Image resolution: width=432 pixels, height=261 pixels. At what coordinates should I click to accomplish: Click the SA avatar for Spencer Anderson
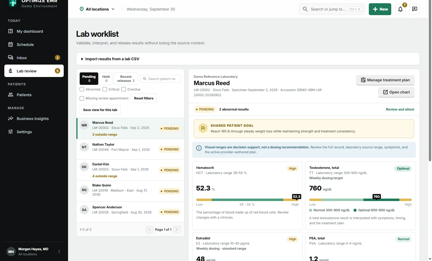click(84, 210)
